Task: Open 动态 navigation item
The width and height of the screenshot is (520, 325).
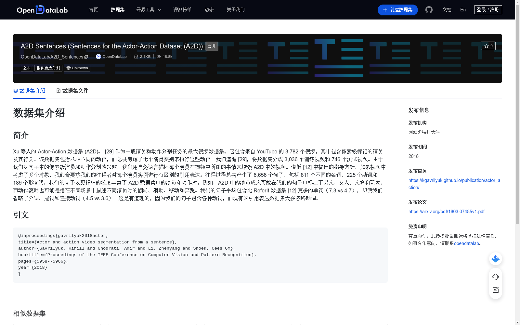Action: click(209, 10)
